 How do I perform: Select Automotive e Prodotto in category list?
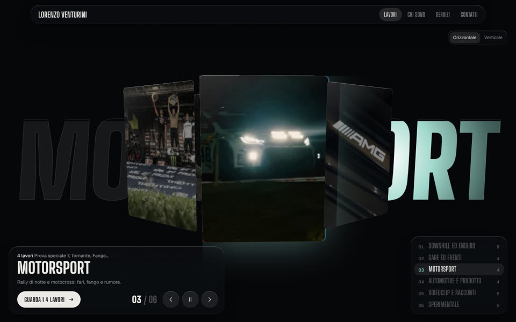pyautogui.click(x=458, y=281)
